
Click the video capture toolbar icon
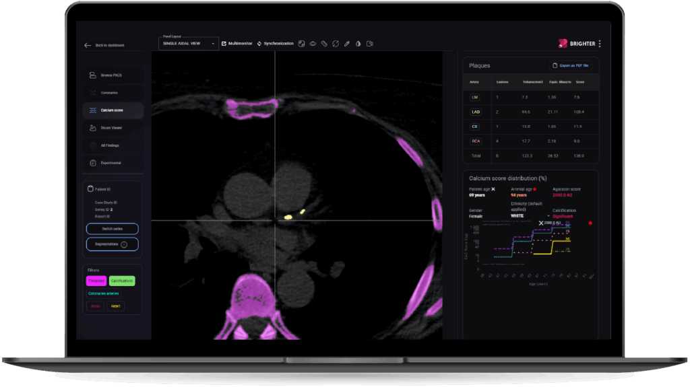(x=370, y=44)
